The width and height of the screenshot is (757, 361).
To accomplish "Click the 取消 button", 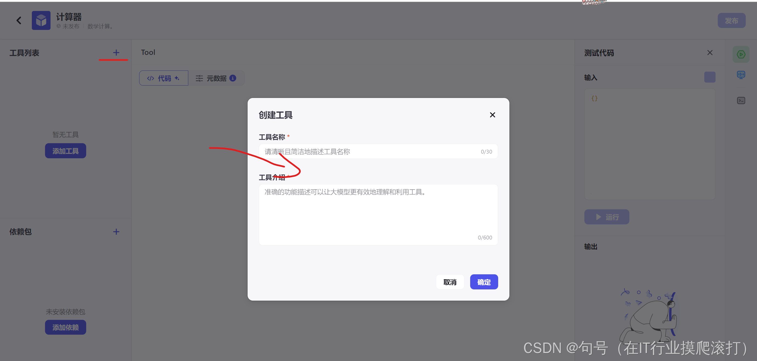I will pos(450,282).
